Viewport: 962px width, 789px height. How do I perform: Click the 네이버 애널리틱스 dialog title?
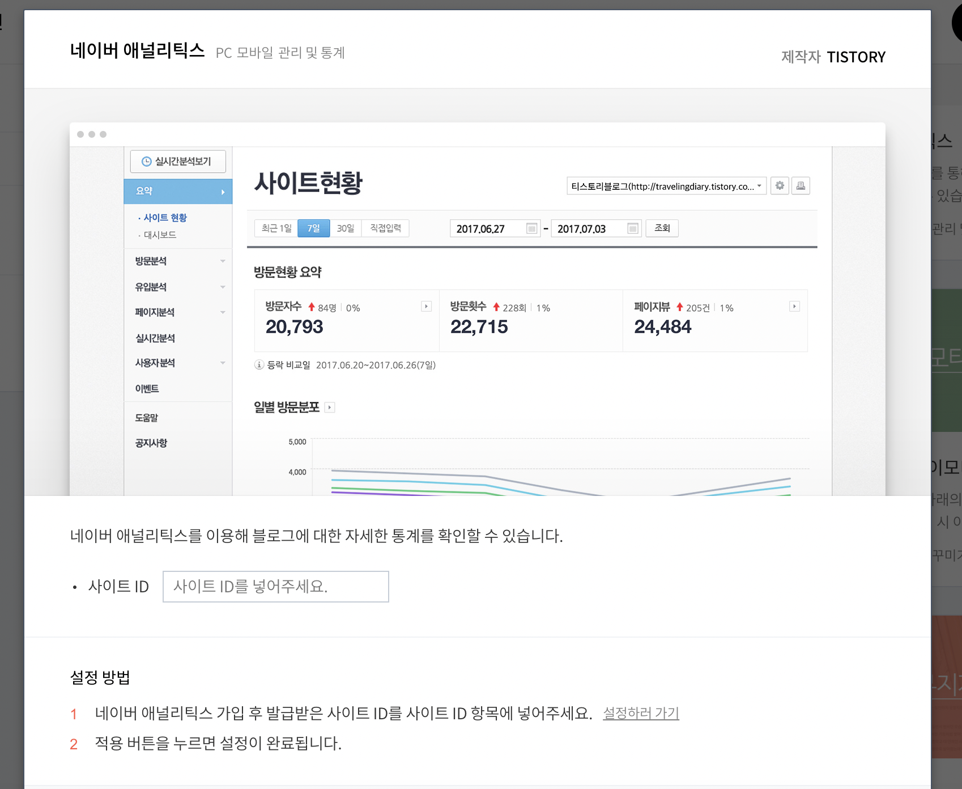138,51
